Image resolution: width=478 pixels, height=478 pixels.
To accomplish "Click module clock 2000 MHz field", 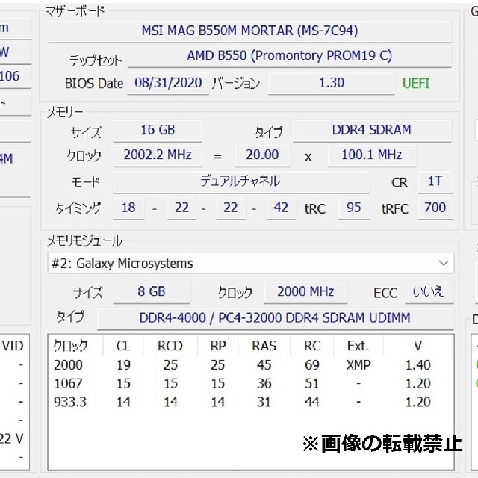I will [x=305, y=292].
